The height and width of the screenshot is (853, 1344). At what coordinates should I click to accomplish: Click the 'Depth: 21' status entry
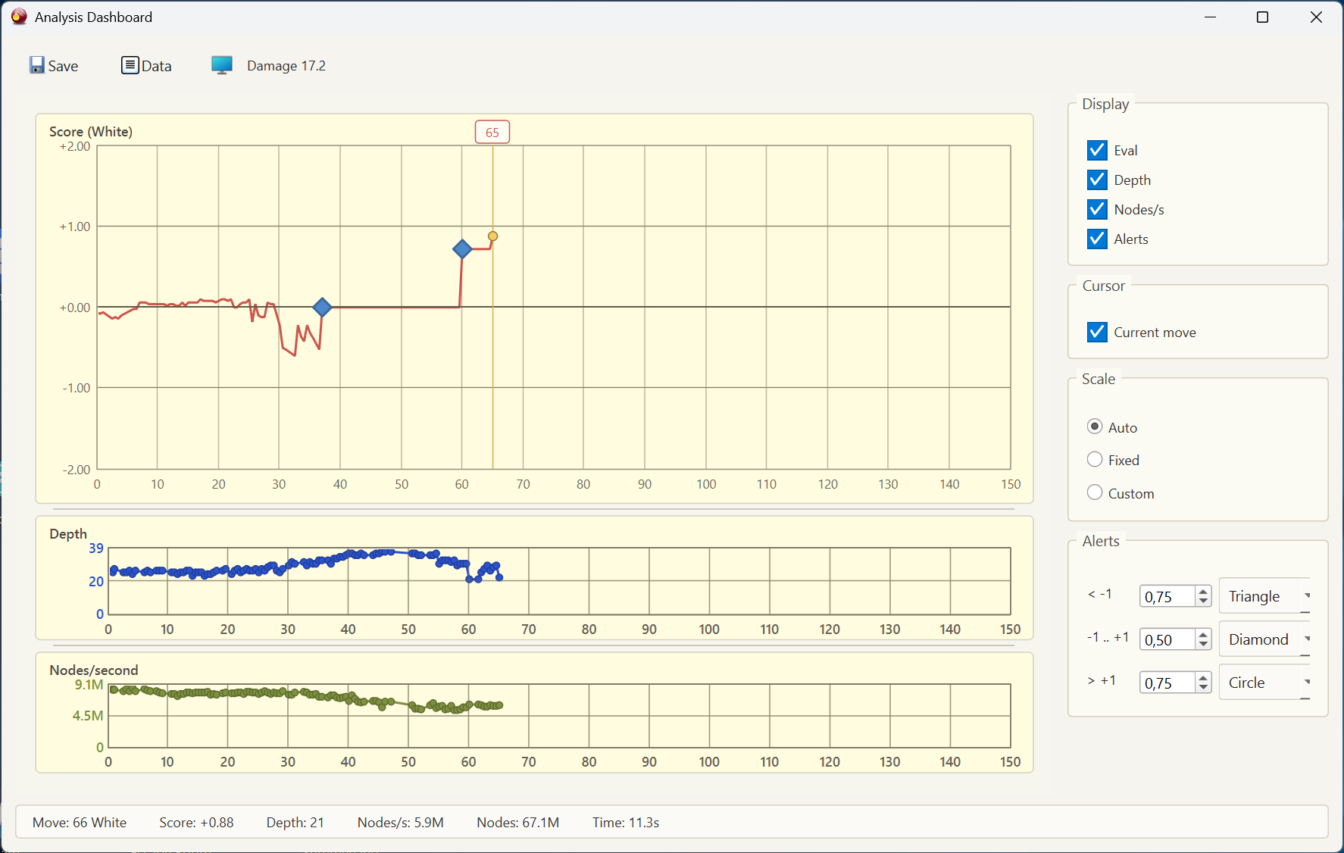coord(295,823)
